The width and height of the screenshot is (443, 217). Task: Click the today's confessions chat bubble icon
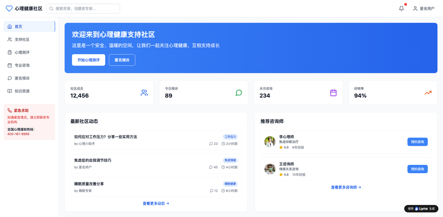tap(238, 92)
